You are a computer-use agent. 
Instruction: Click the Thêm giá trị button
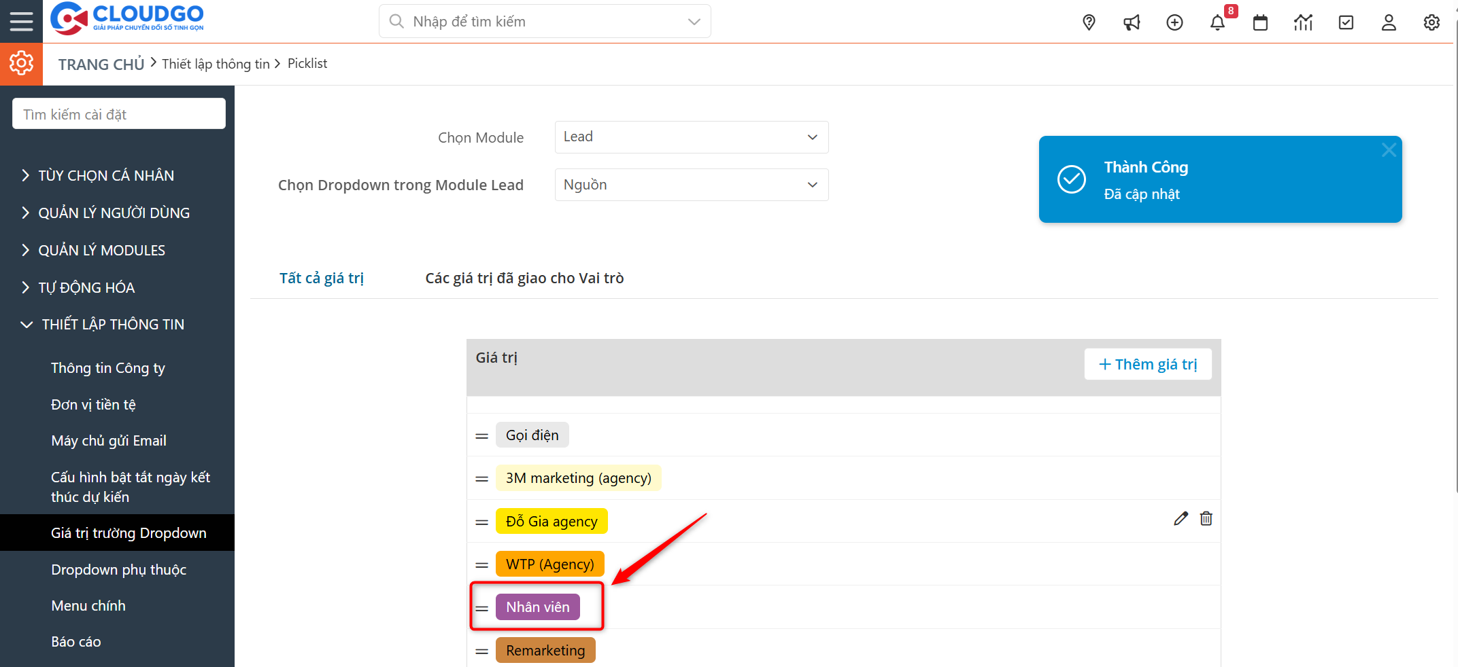tap(1147, 364)
